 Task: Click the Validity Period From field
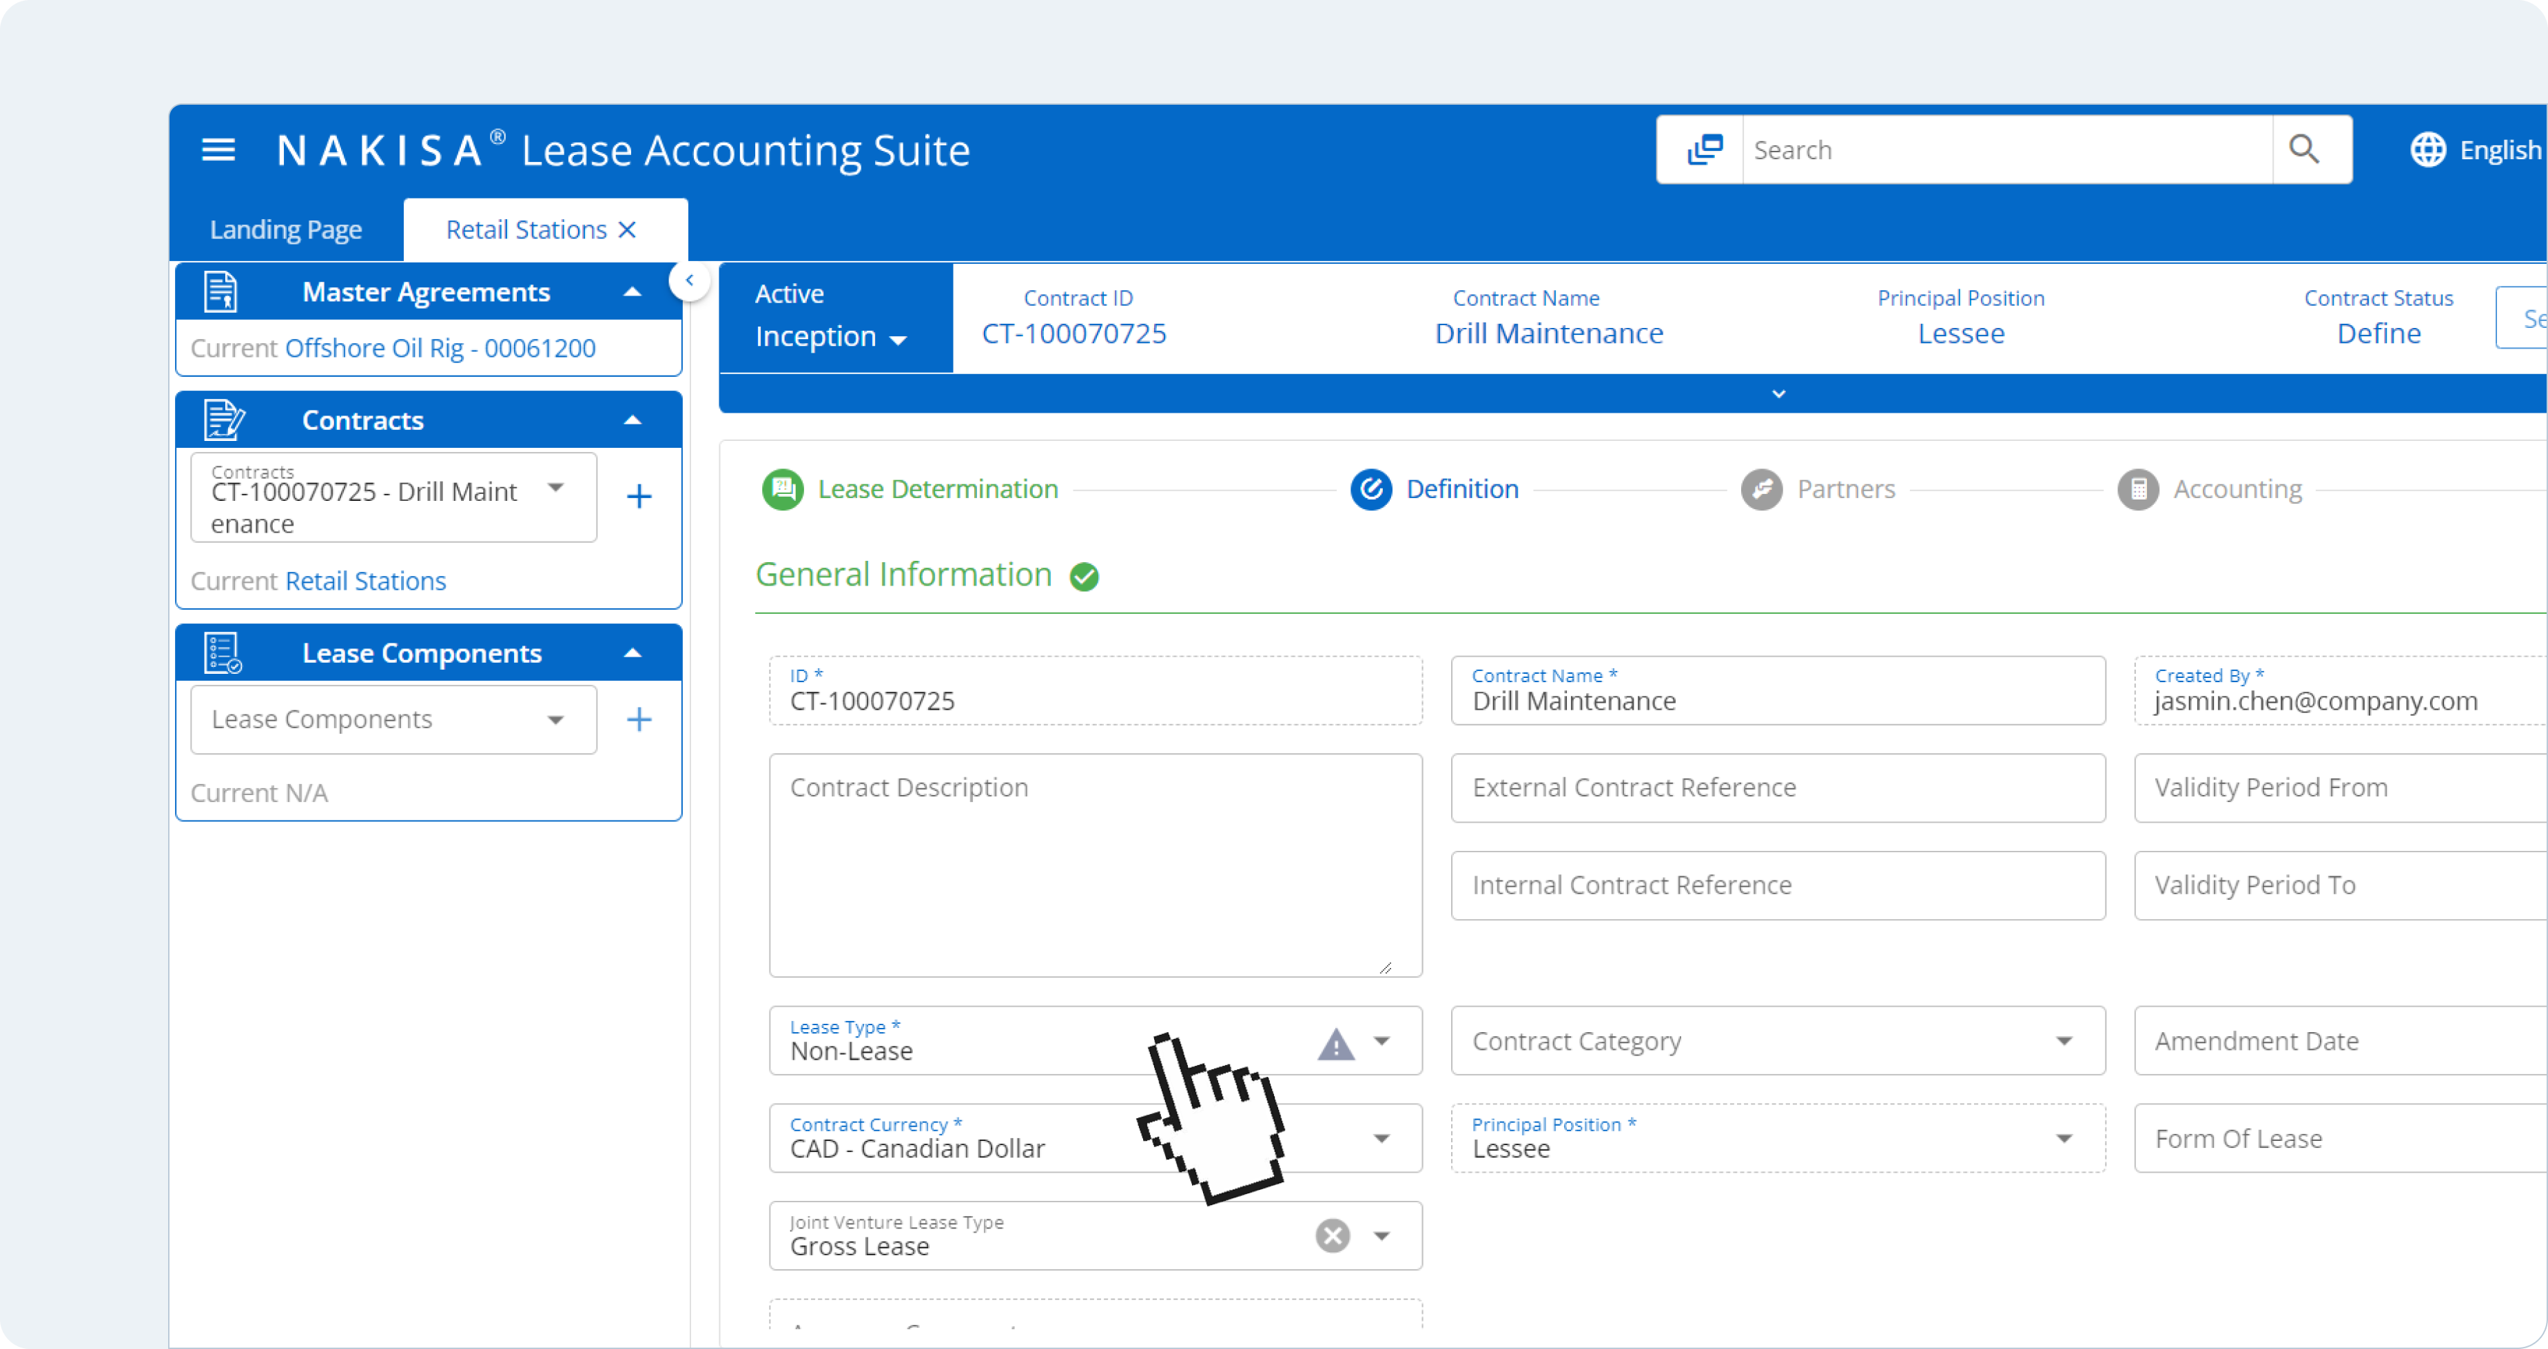coord(2341,788)
